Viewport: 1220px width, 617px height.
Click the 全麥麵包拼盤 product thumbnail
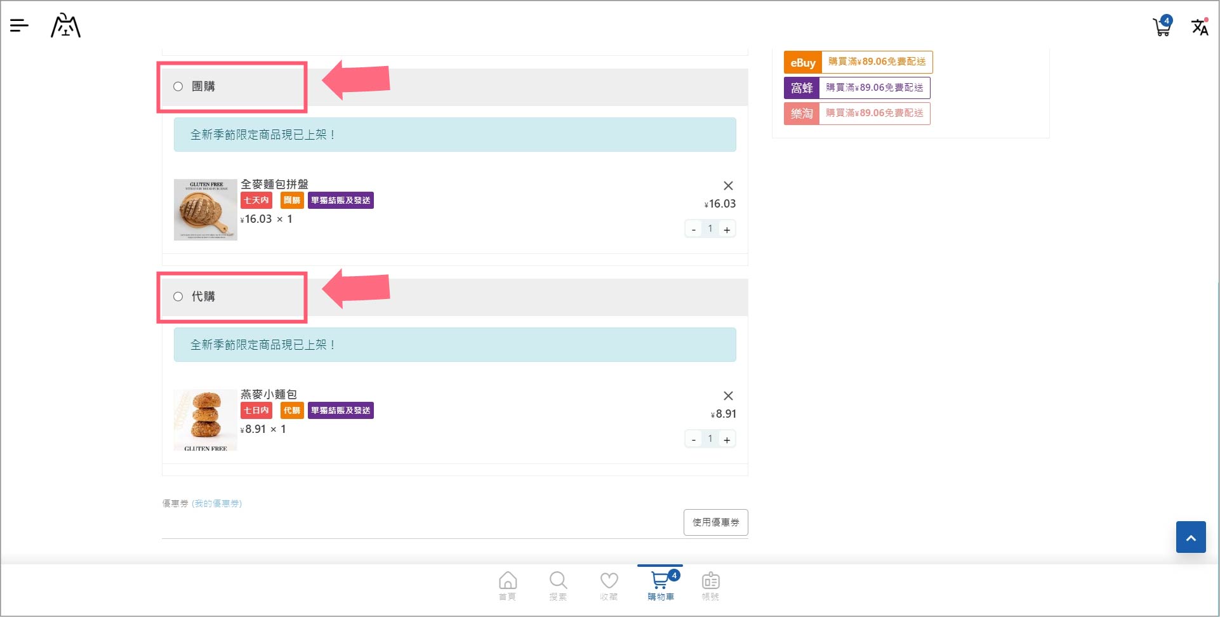(205, 209)
